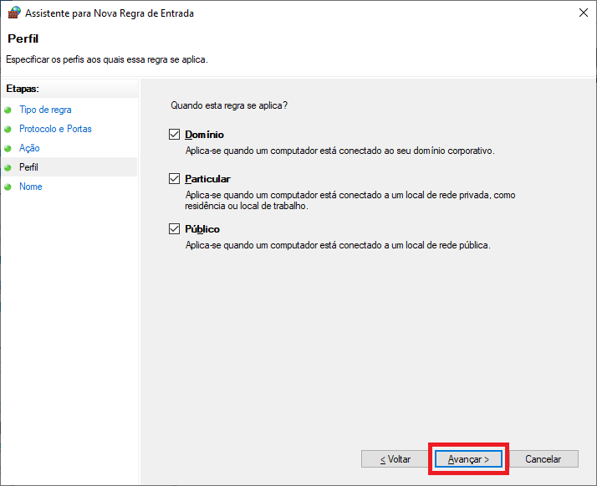Click the firewall wizard title bar icon
Viewport: 597px width, 486px height.
(x=14, y=13)
